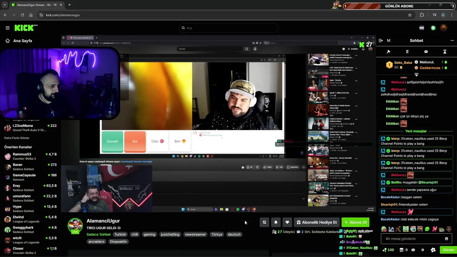Toggle follow heart for AlamanciUgur
Image resolution: width=457 pixels, height=257 pixels.
coord(287,222)
